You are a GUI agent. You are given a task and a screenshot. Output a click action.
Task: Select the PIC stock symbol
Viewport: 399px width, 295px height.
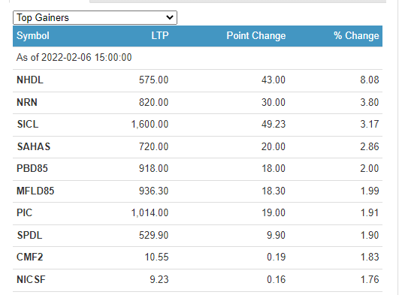[x=25, y=212]
